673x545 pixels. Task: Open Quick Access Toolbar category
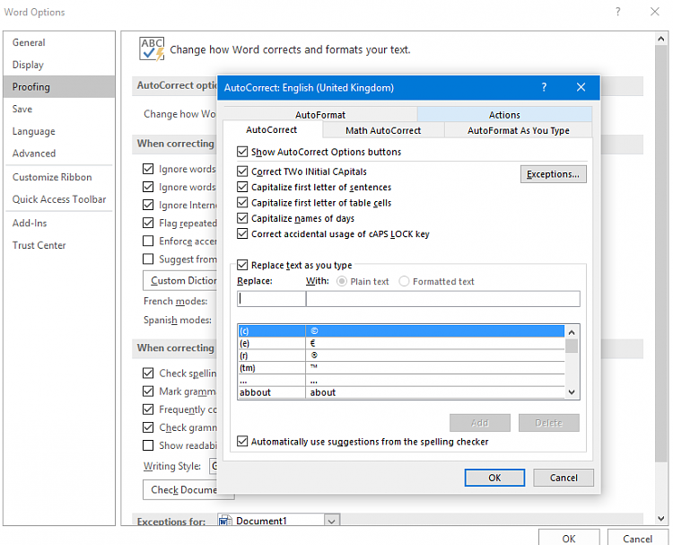pos(59,199)
